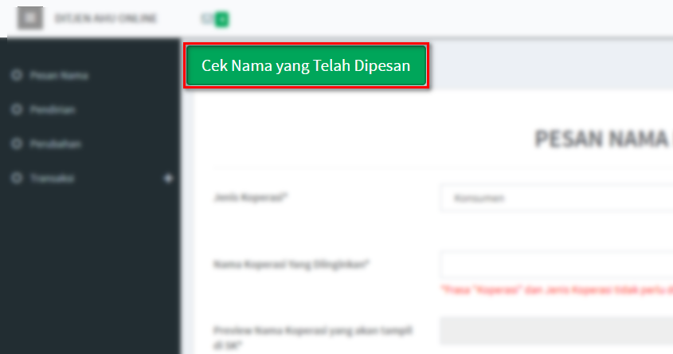This screenshot has width=673, height=354.
Task: Focus the Nama Koperasi Yang Diinginkan field
Action: pos(556,264)
